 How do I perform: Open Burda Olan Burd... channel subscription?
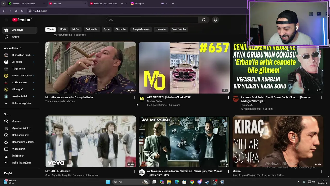click(x=20, y=55)
